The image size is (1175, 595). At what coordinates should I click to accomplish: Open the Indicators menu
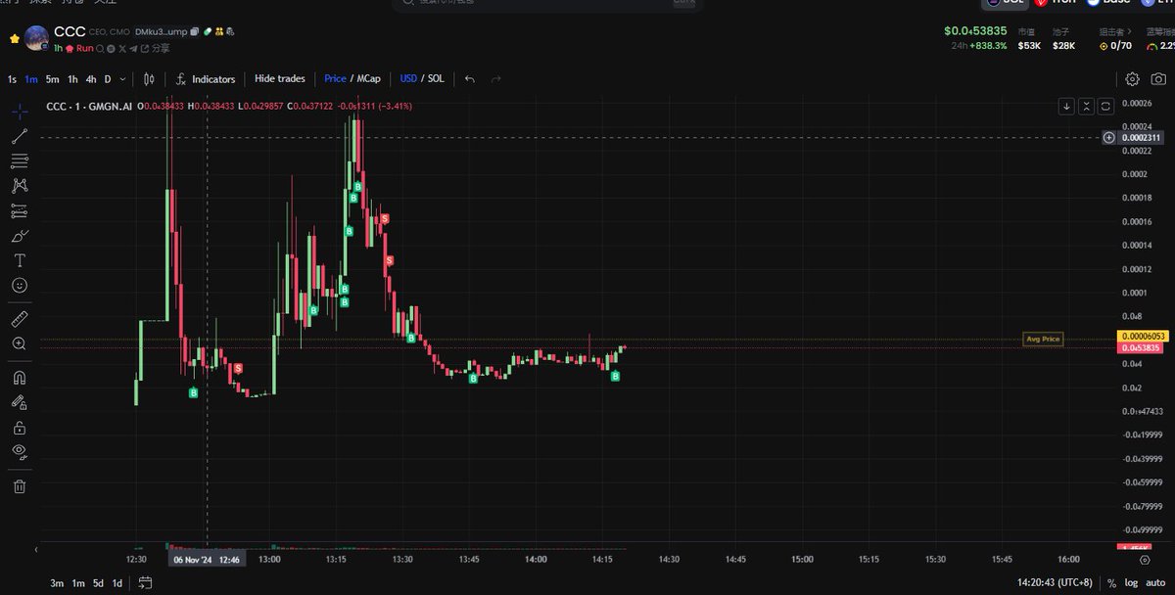click(207, 79)
